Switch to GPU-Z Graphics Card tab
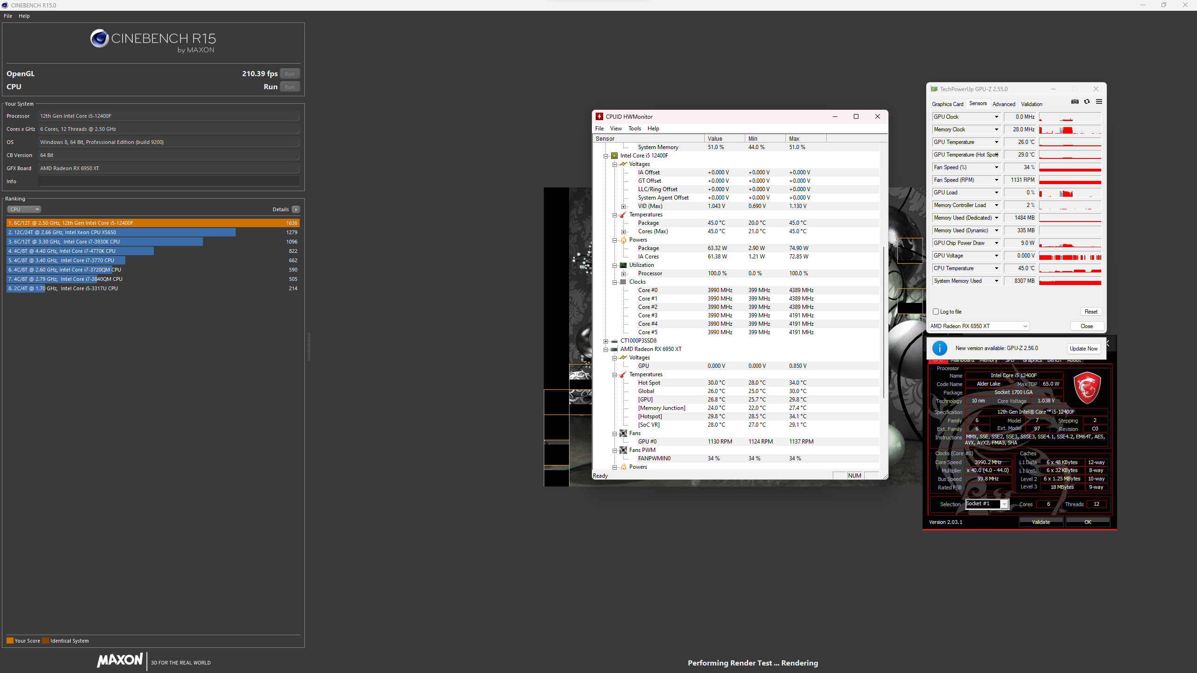1197x673 pixels. point(947,104)
